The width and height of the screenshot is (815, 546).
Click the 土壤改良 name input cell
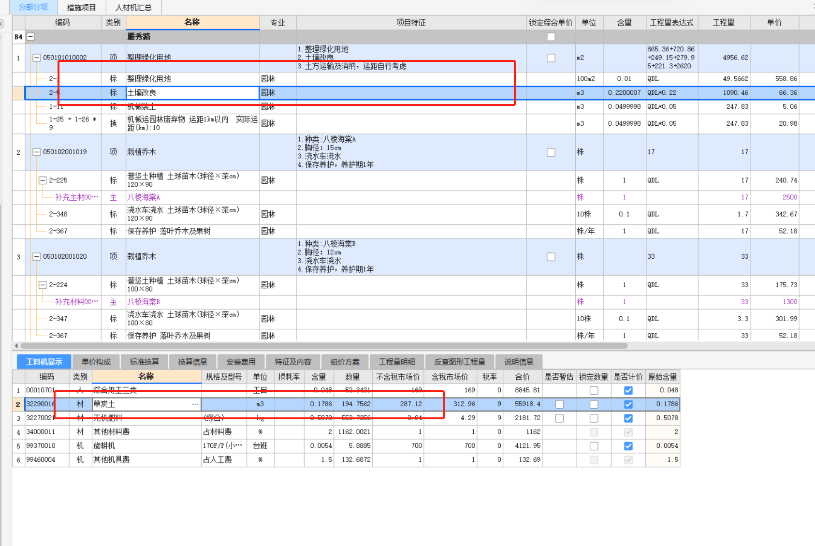[192, 93]
